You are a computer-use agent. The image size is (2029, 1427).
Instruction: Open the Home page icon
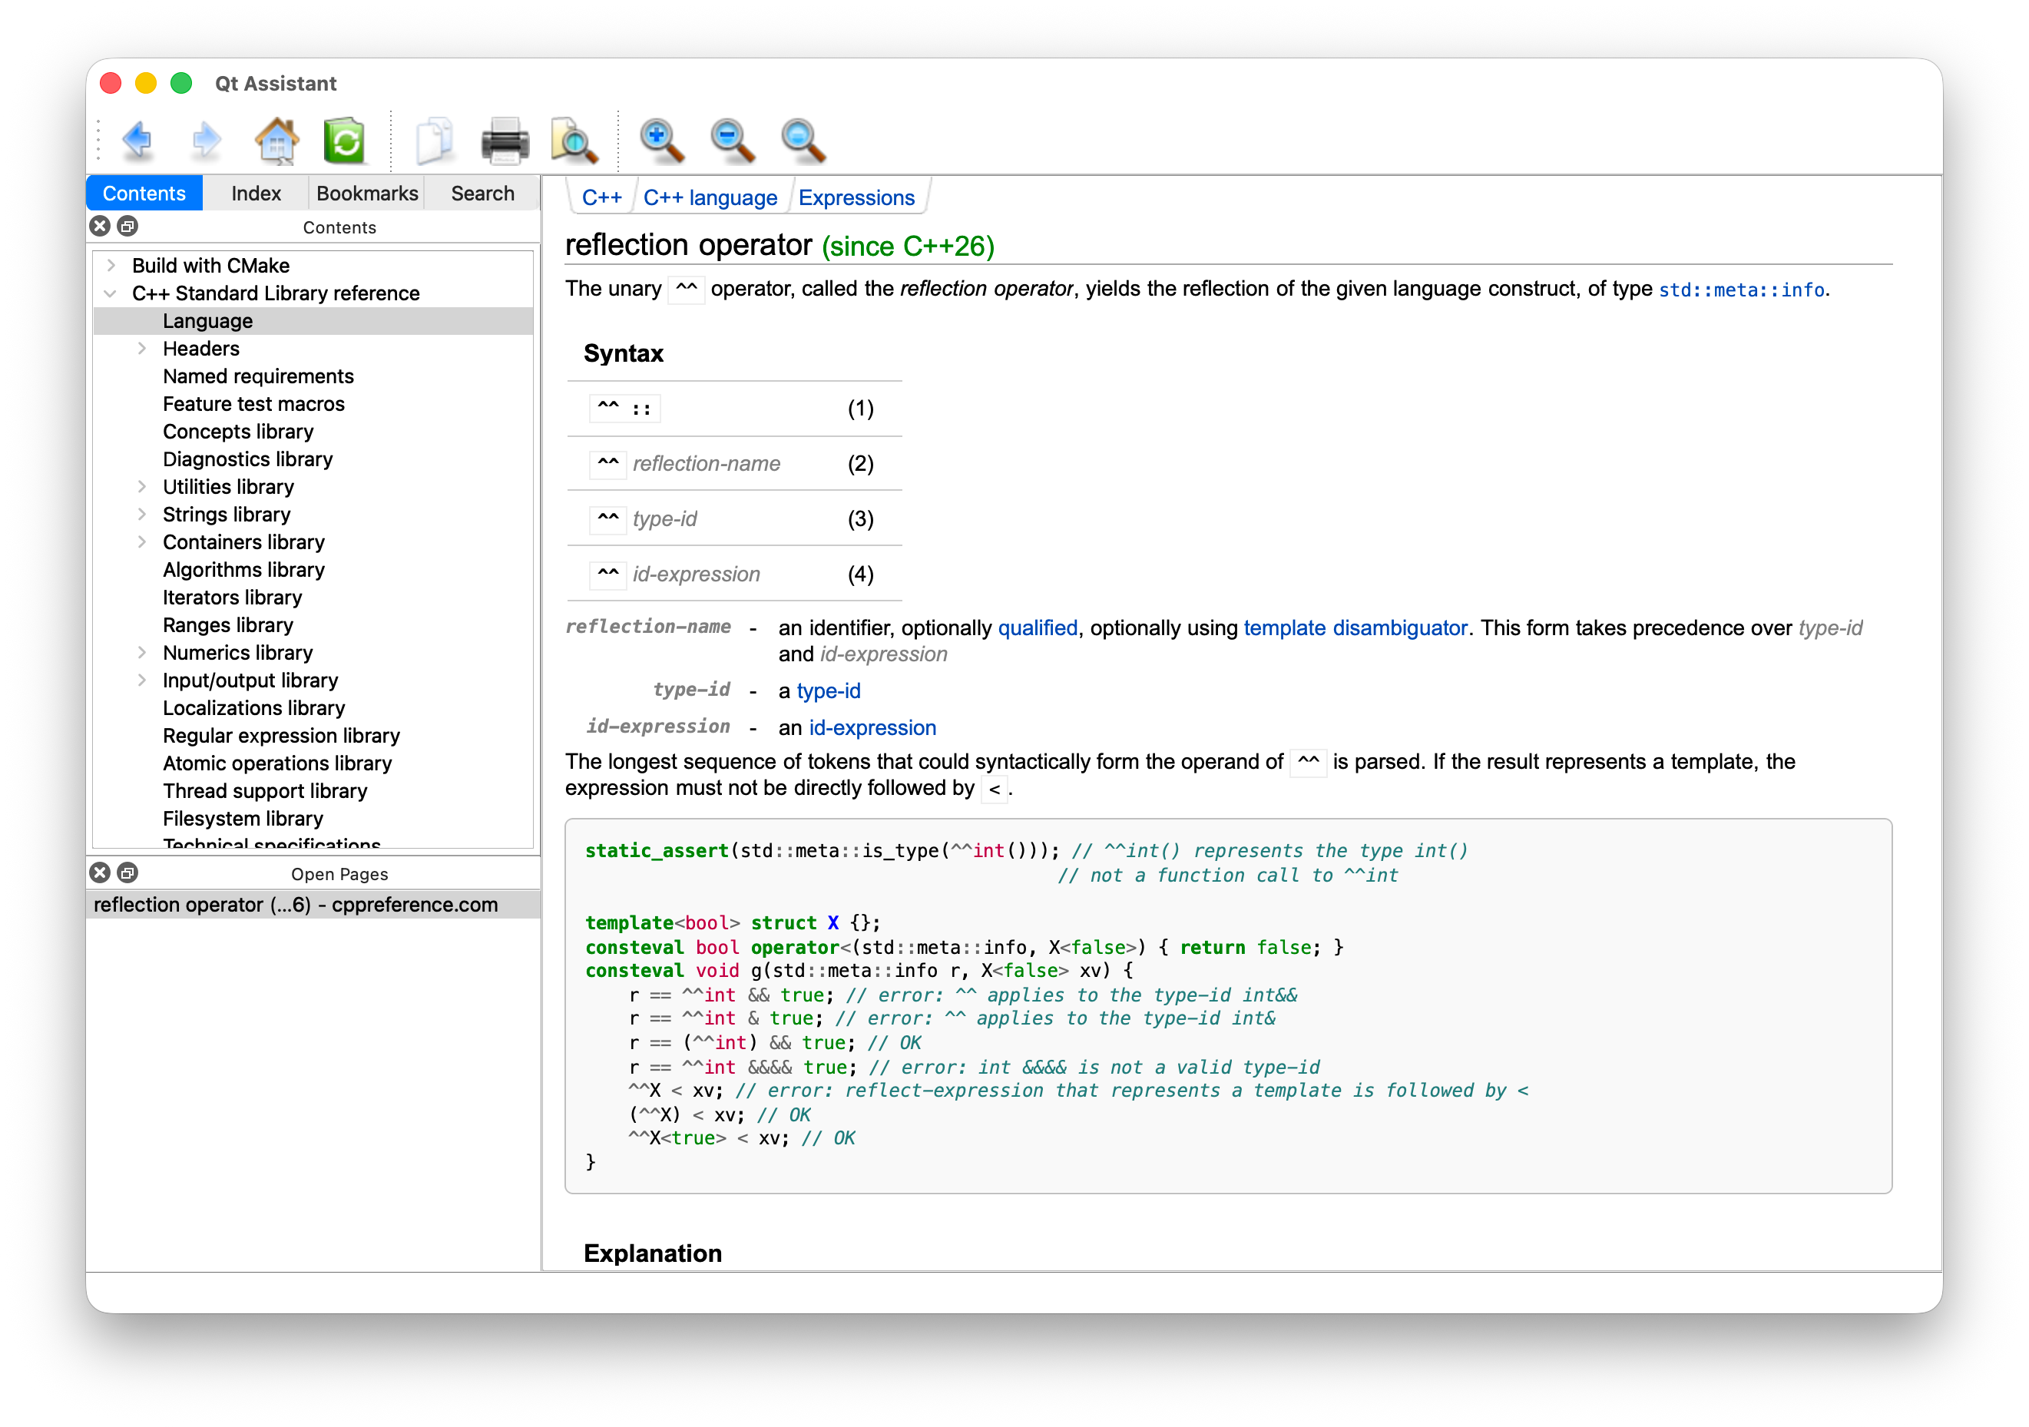coord(276,141)
